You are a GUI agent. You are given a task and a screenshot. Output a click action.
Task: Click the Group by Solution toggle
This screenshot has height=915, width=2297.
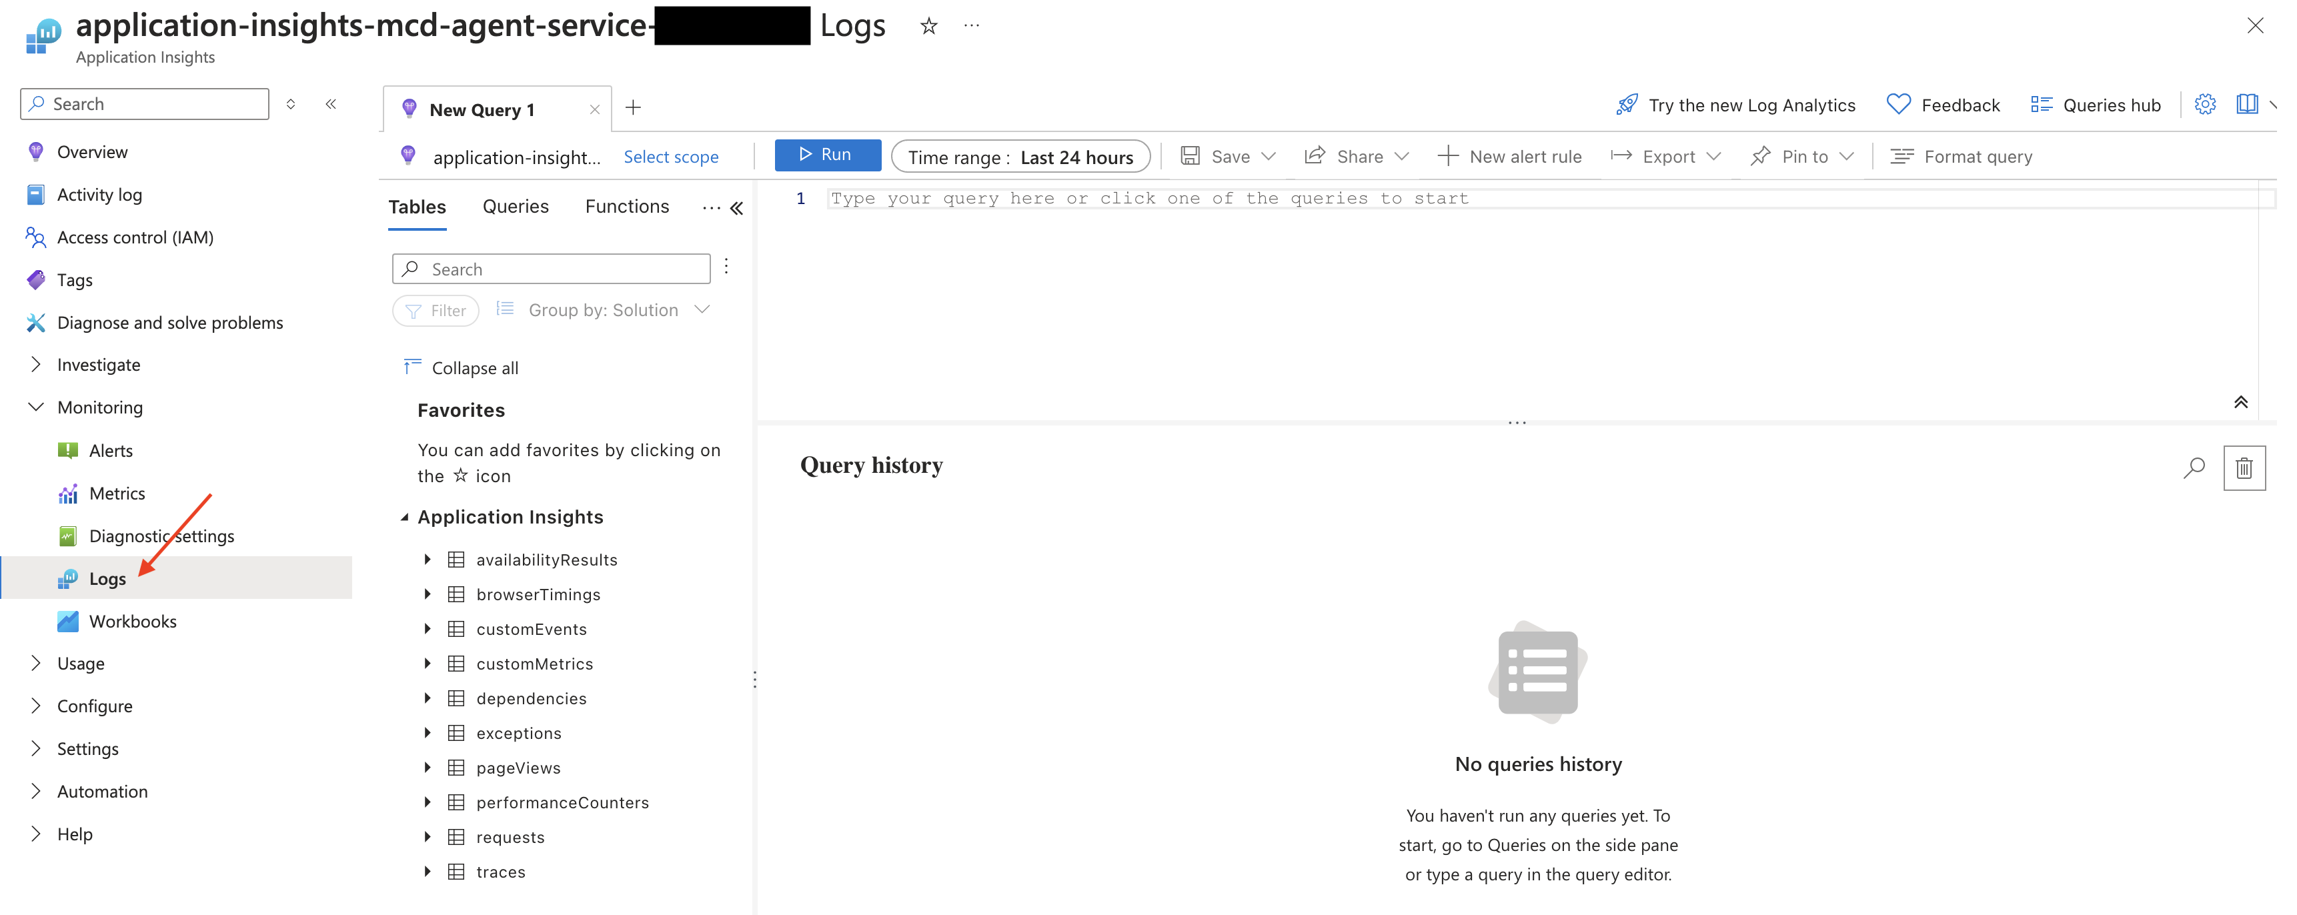coord(604,309)
